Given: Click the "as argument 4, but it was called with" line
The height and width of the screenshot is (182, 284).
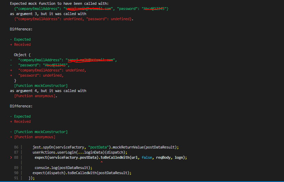Looking at the screenshot, I should pyautogui.click(x=48, y=91).
